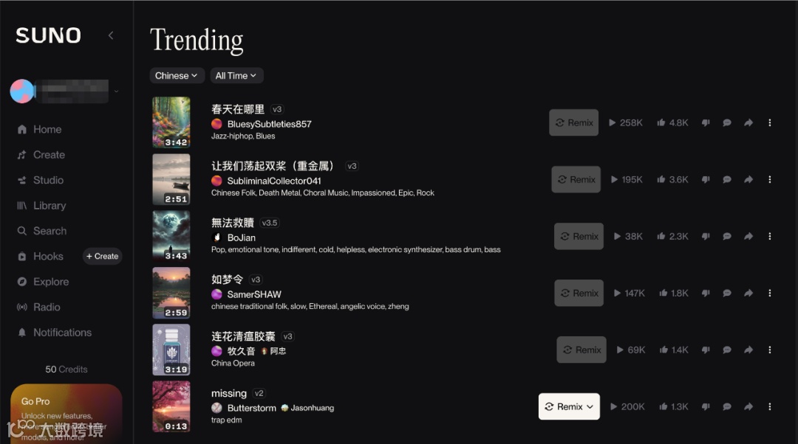Click the Go Pro upgrade banner

[66, 414]
